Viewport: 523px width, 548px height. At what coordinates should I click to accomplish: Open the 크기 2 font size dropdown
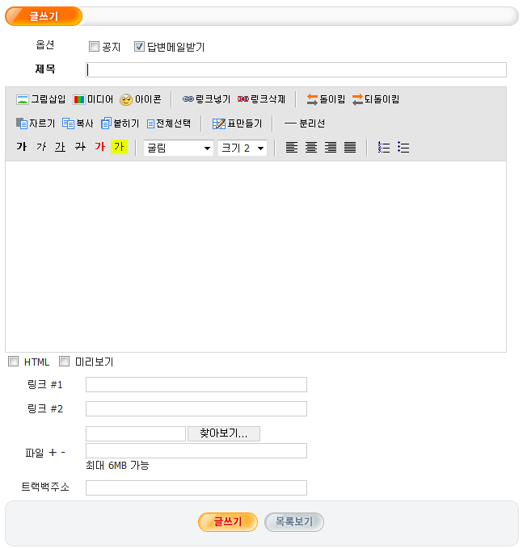click(243, 148)
